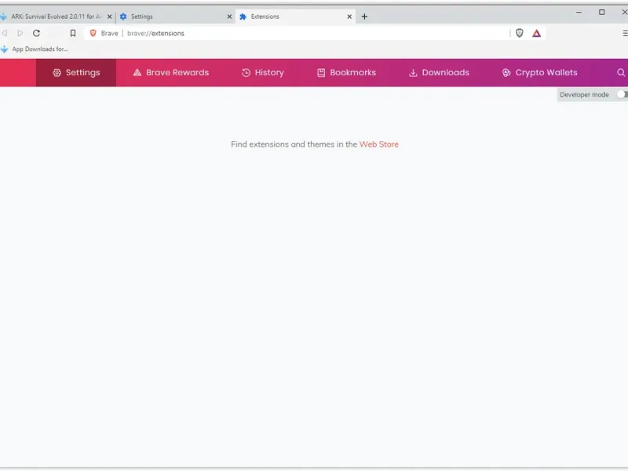Maximize the browser window
The width and height of the screenshot is (628, 471).
tap(601, 13)
